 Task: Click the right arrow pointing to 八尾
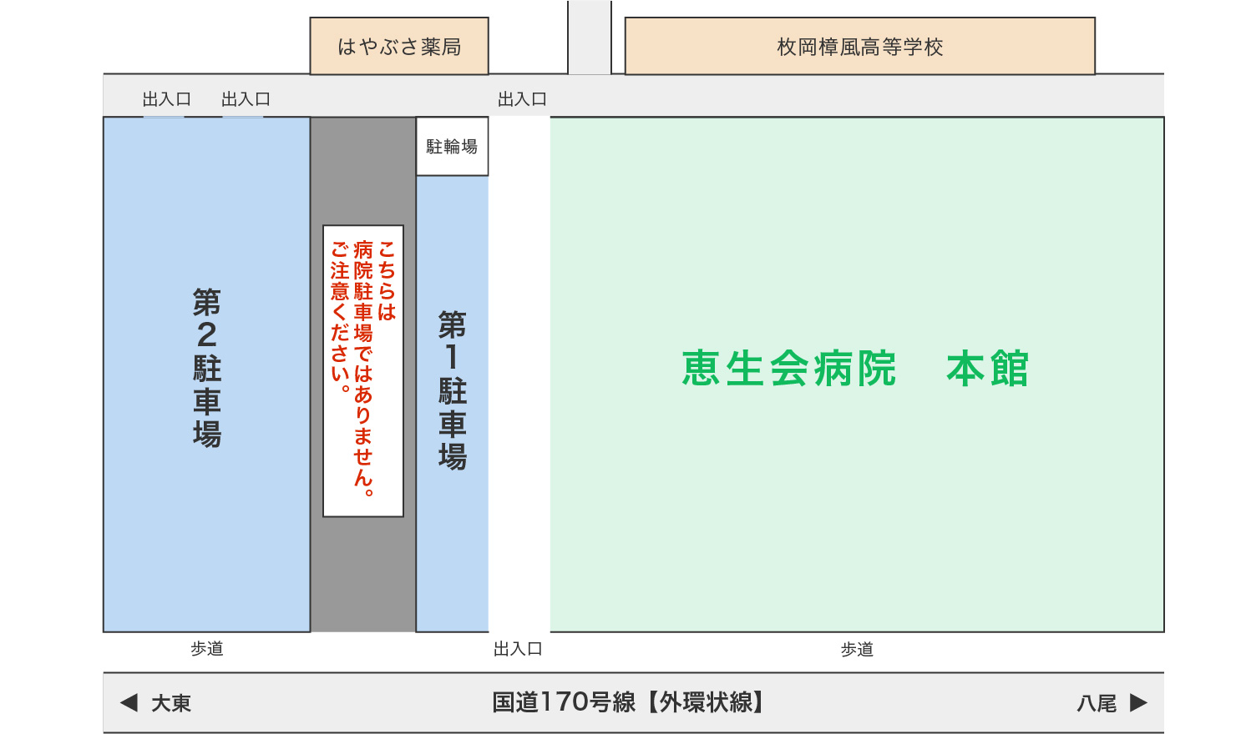coord(1138,702)
